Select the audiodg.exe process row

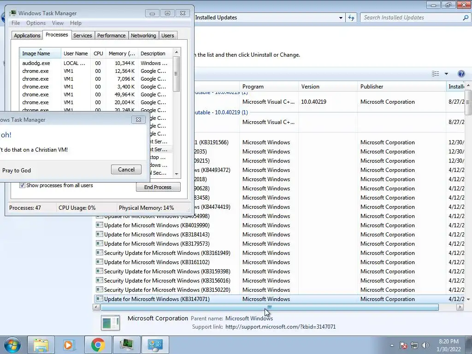click(x=96, y=63)
